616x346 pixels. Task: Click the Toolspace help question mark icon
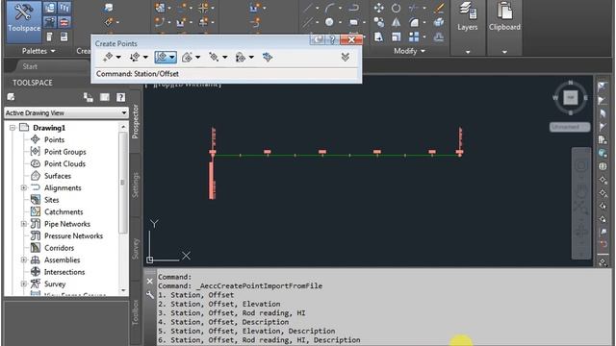coord(120,97)
